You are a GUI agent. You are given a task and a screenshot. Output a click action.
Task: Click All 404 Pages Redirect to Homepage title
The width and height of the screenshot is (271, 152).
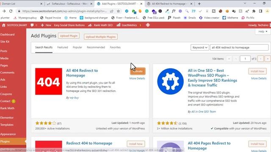pos(209,146)
